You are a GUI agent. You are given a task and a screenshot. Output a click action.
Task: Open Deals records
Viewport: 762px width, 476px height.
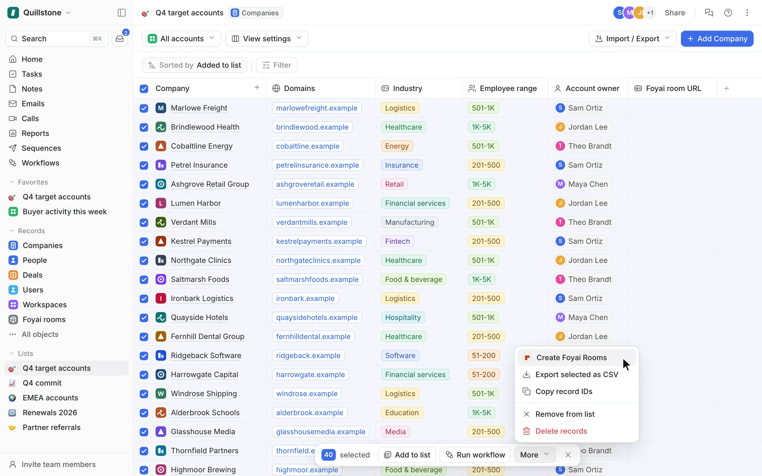tap(32, 275)
